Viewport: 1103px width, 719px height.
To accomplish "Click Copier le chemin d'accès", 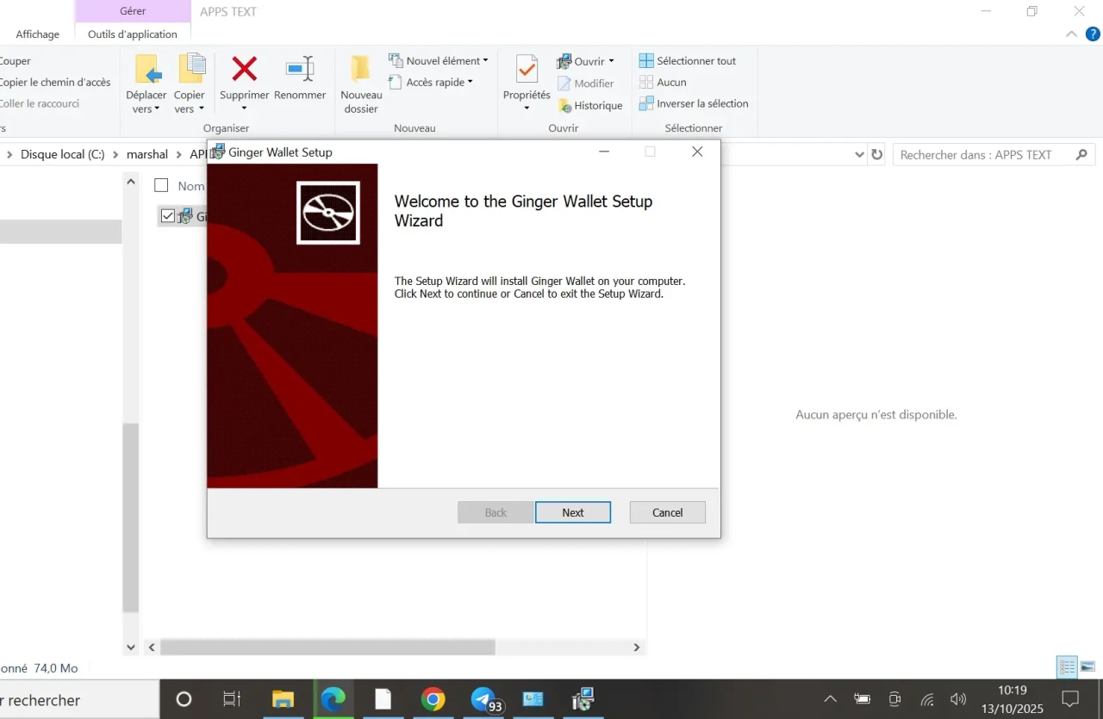I will click(x=55, y=83).
